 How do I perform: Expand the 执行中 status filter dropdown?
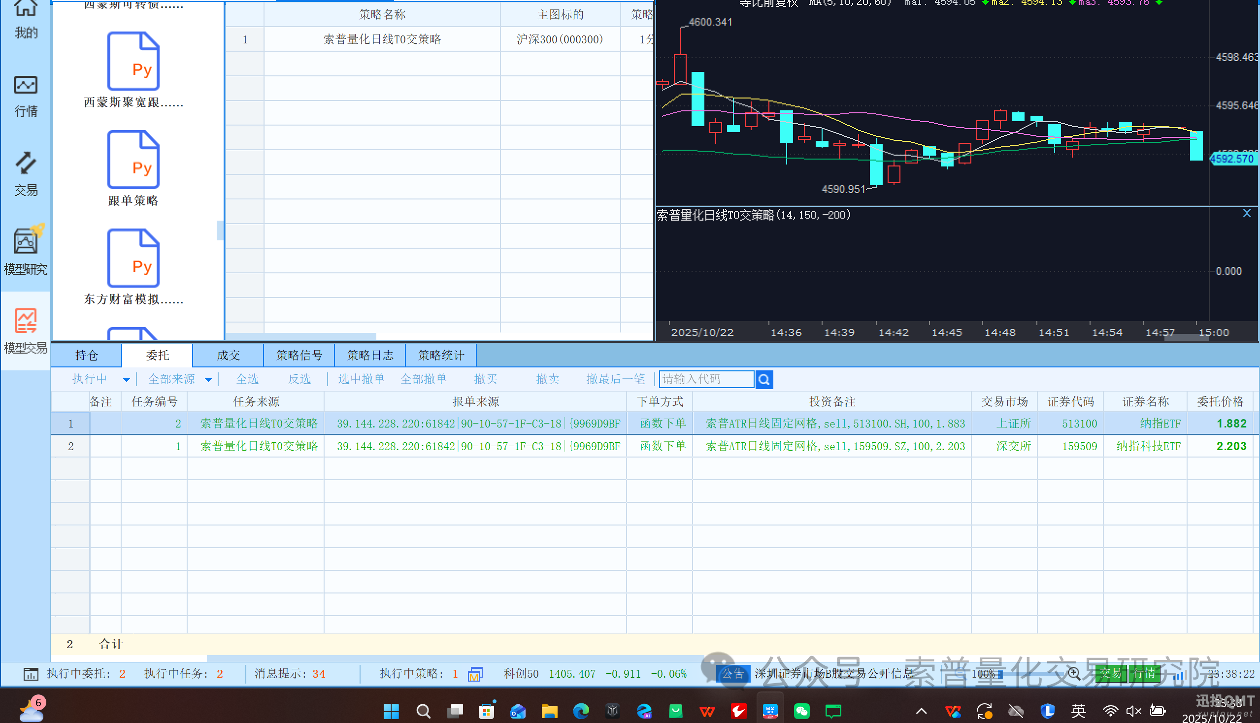tap(126, 380)
